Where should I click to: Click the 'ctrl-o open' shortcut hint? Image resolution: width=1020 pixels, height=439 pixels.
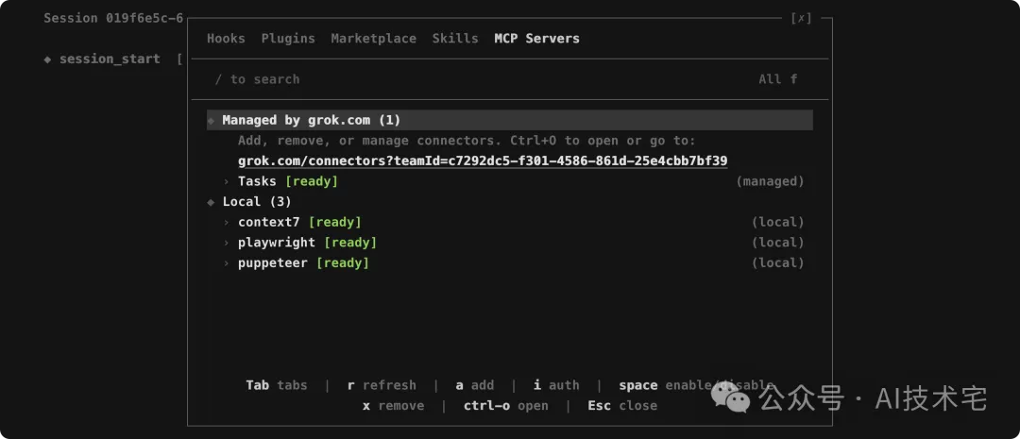[506, 406]
